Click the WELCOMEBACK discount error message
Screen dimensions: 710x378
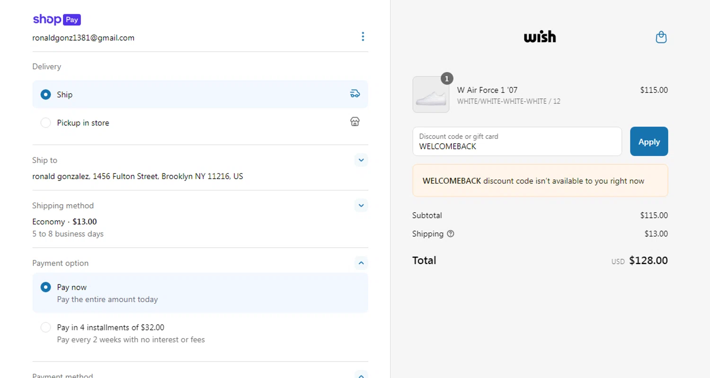(x=540, y=180)
